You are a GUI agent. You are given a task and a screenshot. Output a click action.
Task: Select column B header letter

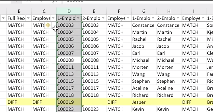(19, 11)
